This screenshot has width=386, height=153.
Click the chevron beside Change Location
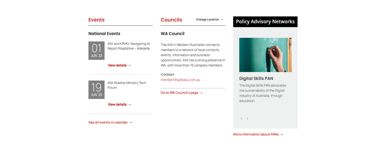click(222, 20)
